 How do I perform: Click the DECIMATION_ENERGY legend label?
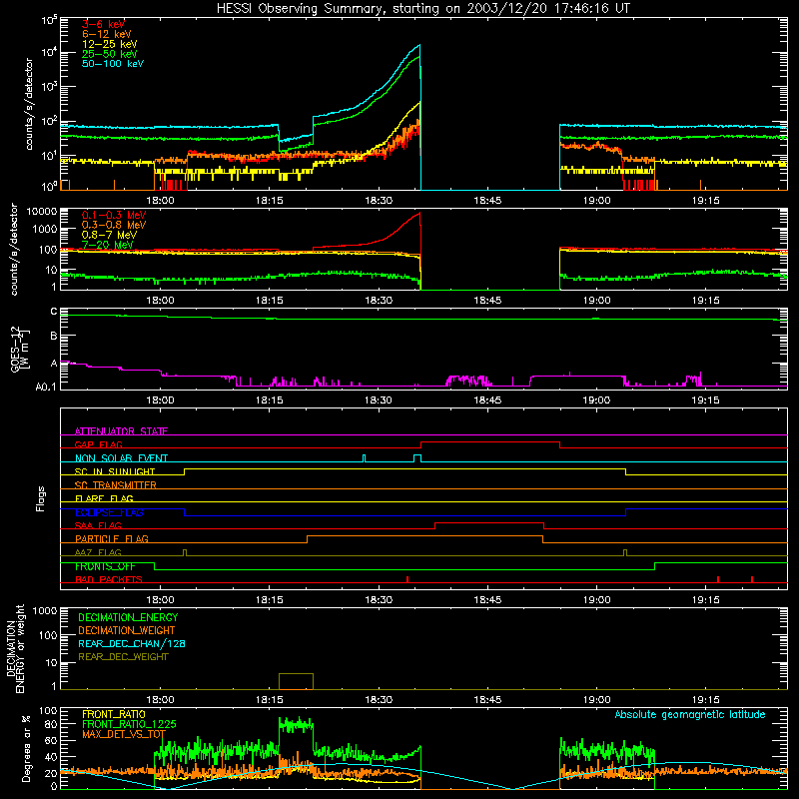[x=128, y=617]
